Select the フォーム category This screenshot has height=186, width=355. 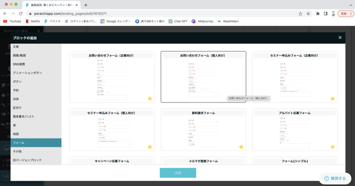[x=36, y=143]
